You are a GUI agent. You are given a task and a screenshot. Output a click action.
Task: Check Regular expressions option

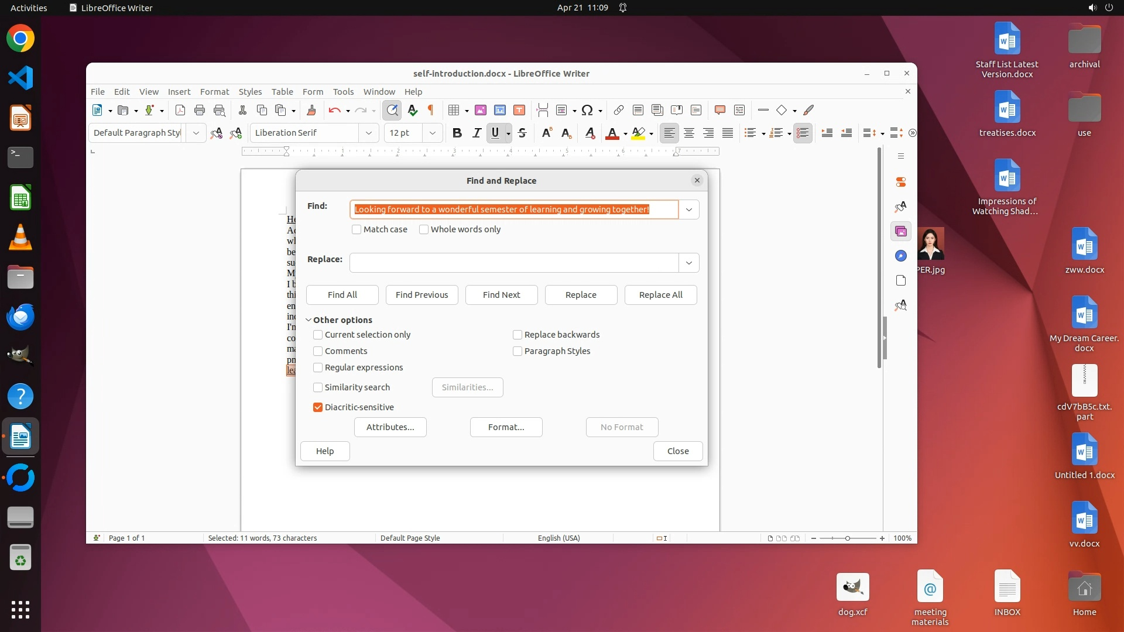click(x=318, y=367)
